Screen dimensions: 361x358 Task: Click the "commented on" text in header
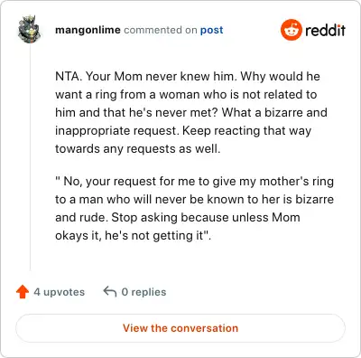click(x=161, y=30)
